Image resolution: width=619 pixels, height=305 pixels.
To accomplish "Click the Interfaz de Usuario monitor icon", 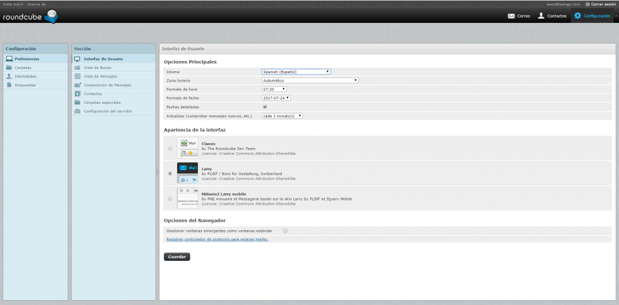I will click(77, 59).
